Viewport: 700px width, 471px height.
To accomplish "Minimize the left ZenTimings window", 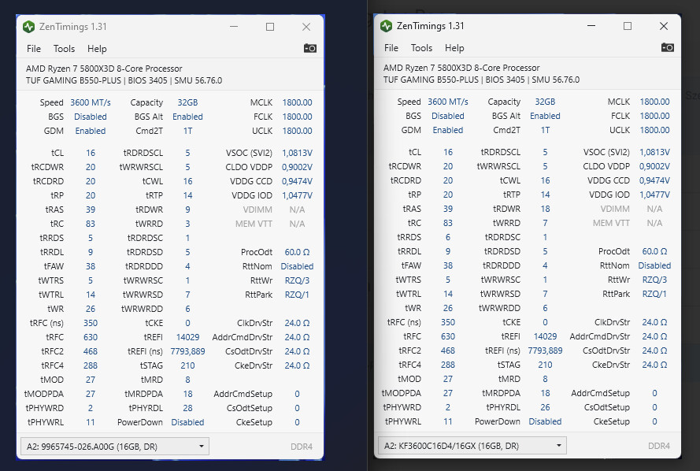I will pyautogui.click(x=234, y=27).
